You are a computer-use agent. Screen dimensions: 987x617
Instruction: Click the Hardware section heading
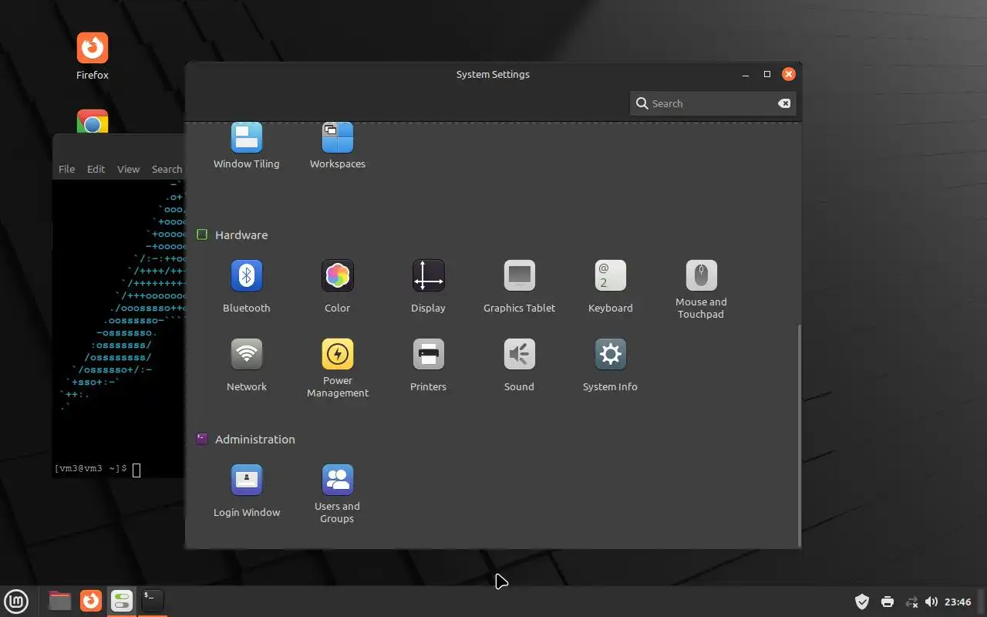point(241,234)
